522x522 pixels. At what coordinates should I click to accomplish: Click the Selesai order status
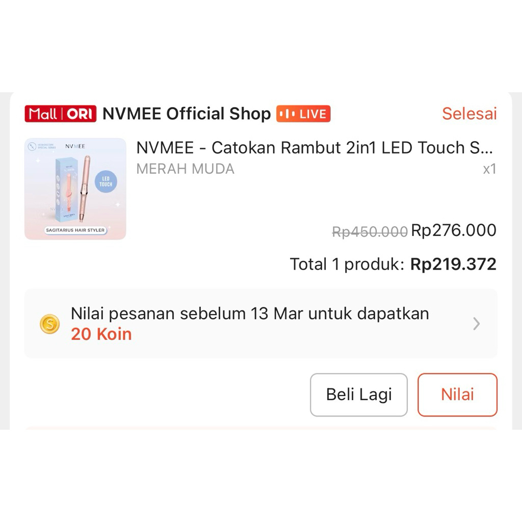click(469, 114)
